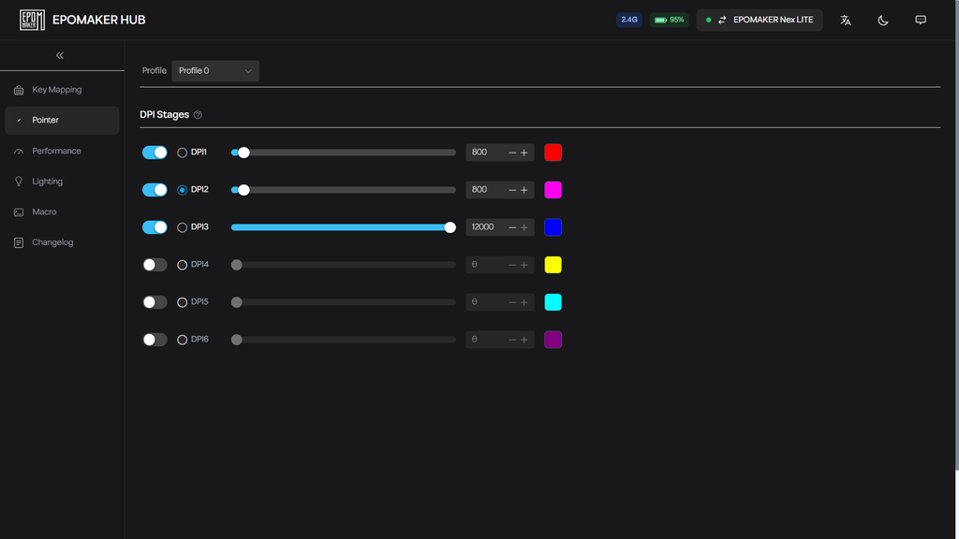Screen dimensions: 959x539
Task: Enable the DPI5 stage toggle
Action: [155, 302]
